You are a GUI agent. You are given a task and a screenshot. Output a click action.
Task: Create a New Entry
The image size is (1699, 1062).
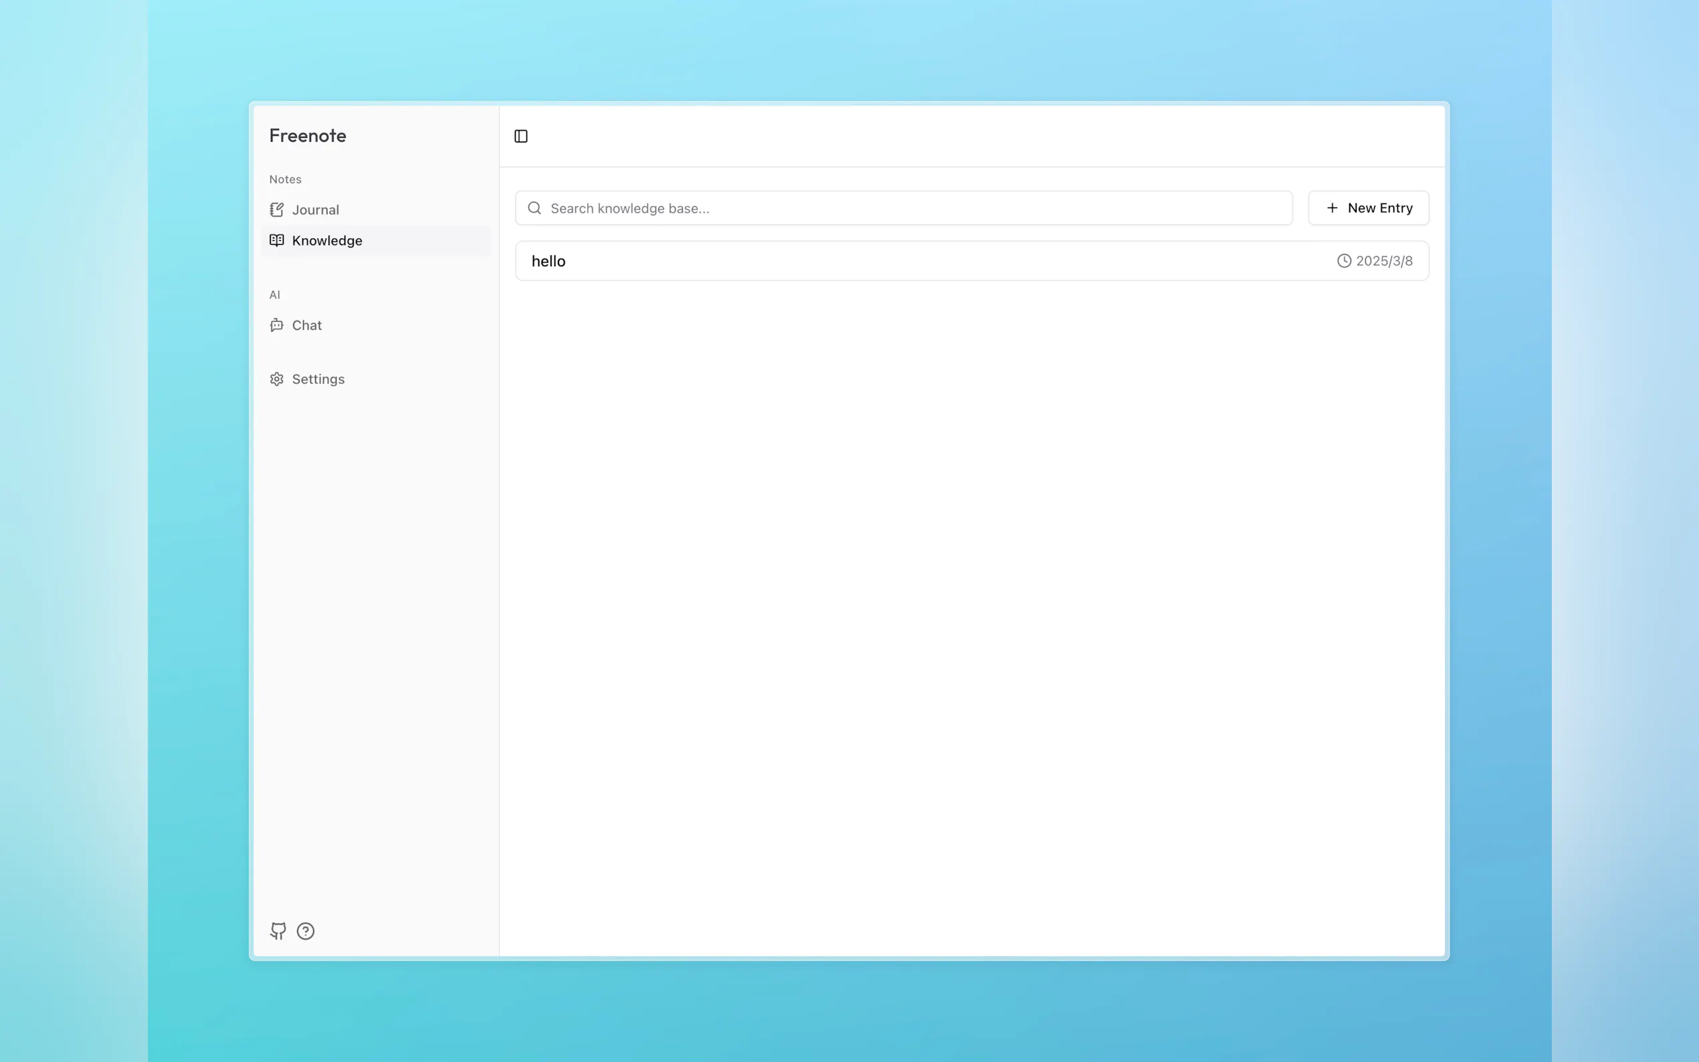(1368, 208)
